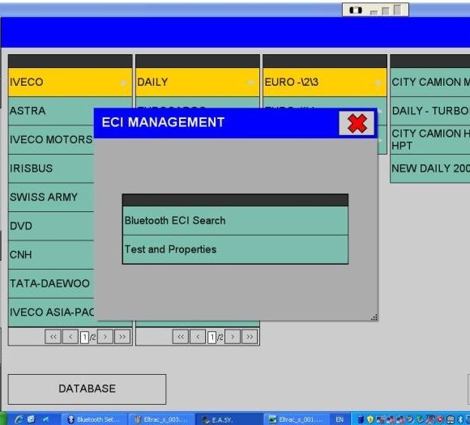Select CITY CAMION M entry at top
Screen dimensions: 470x425
pos(430,82)
